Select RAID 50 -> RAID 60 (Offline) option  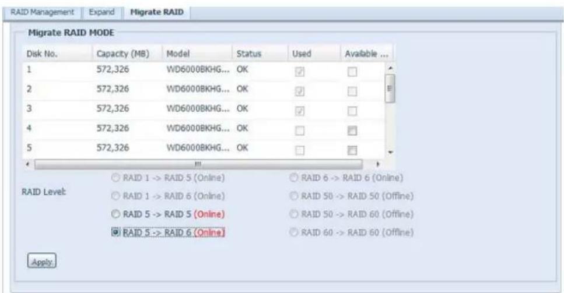294,214
